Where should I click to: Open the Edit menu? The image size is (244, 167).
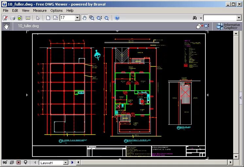point(15,10)
